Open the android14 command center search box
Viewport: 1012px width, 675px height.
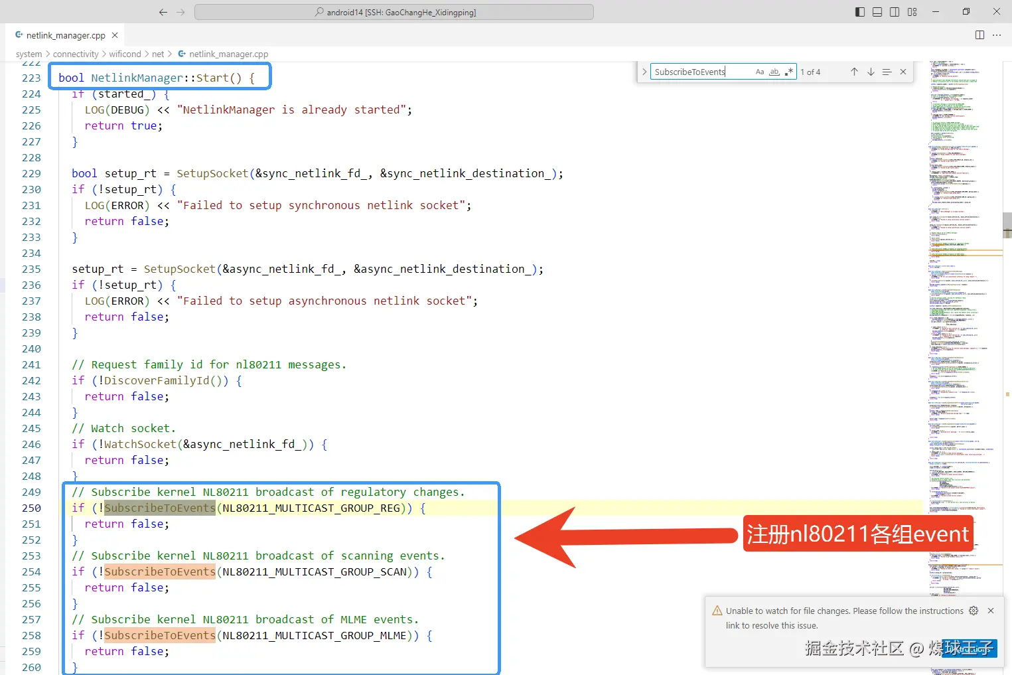pyautogui.click(x=394, y=12)
